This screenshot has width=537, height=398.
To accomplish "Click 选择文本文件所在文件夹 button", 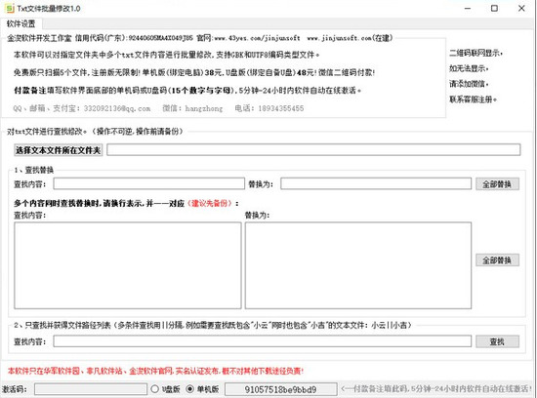I will coord(59,150).
